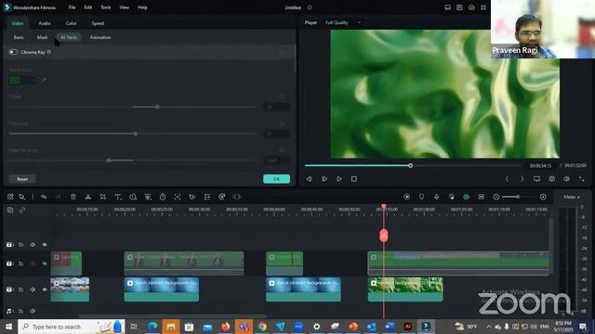Screen dimensions: 595x334
Task: Click the player volume icon
Action: coord(566,179)
